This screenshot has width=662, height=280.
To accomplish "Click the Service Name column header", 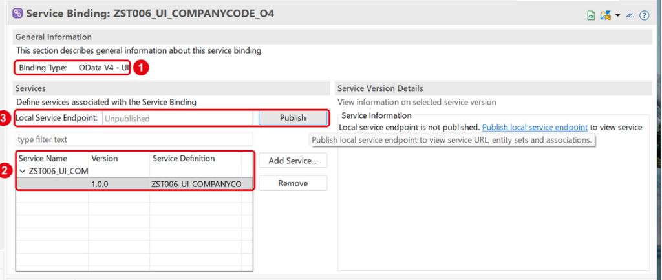I will click(43, 159).
